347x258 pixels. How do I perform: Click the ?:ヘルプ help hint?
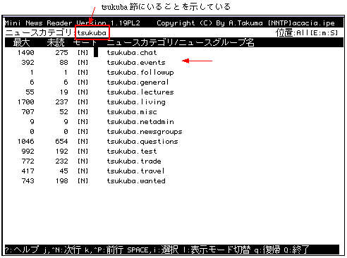[x=22, y=250]
